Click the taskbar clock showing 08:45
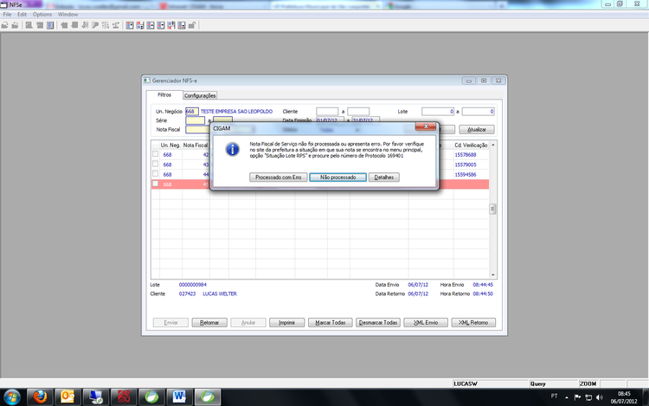649x406 pixels. [624, 394]
